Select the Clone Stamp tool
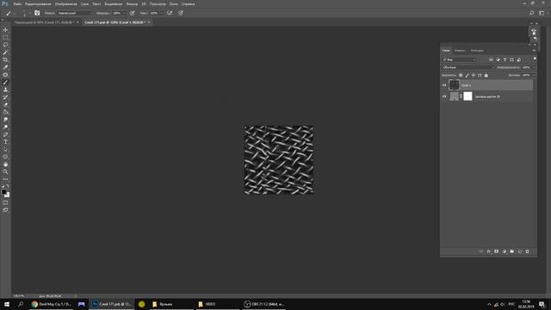Viewport: 551px width, 310px height. 5,90
